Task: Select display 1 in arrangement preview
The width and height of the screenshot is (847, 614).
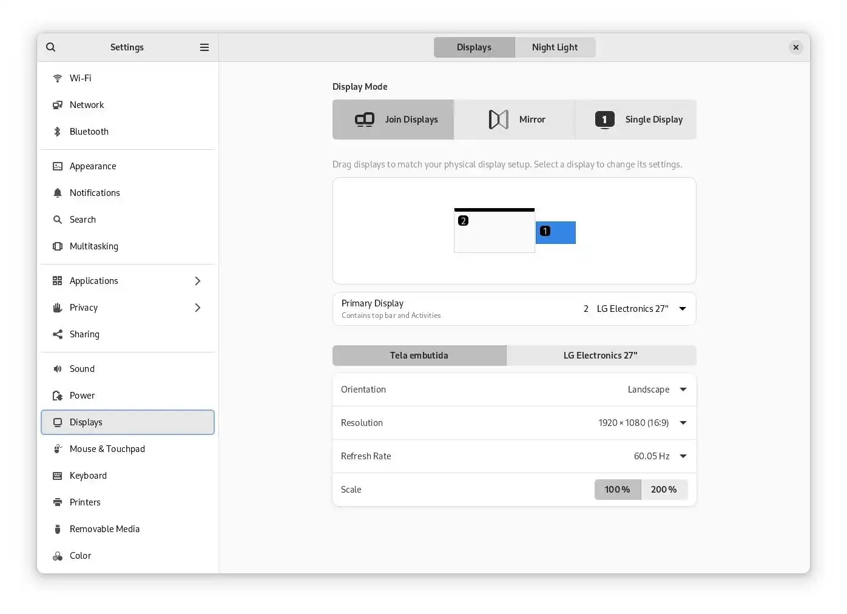Action: [556, 232]
